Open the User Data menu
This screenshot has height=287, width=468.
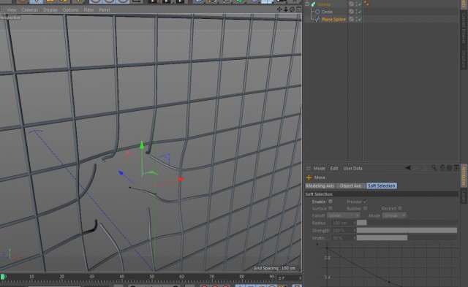pos(352,168)
